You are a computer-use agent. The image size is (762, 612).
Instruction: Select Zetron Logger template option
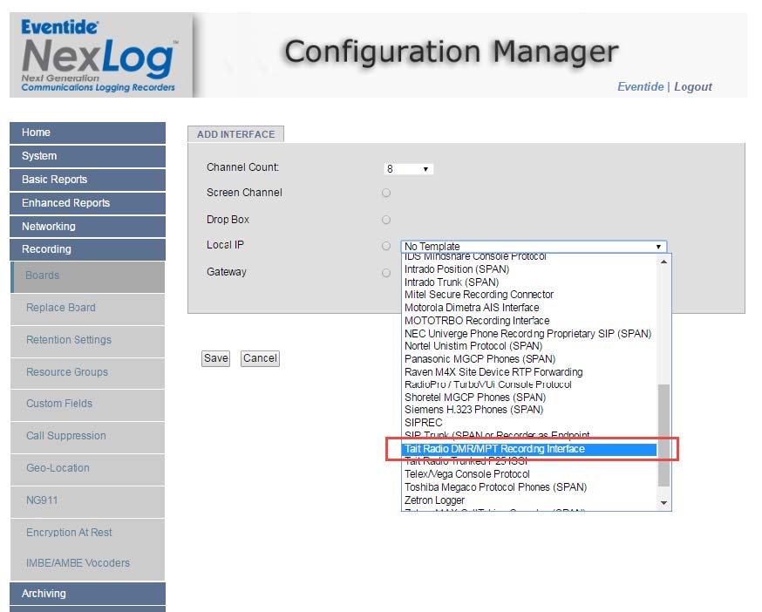(433, 500)
